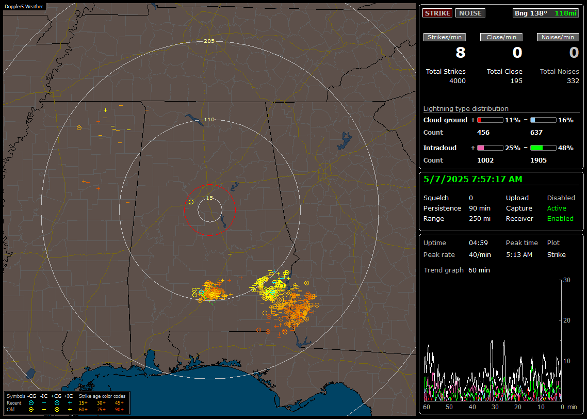Click Persistence value 90 min

point(480,208)
